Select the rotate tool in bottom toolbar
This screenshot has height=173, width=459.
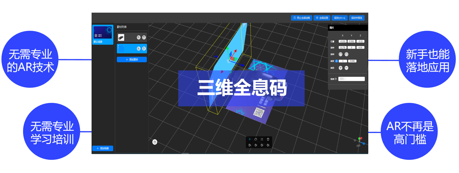tap(256, 139)
